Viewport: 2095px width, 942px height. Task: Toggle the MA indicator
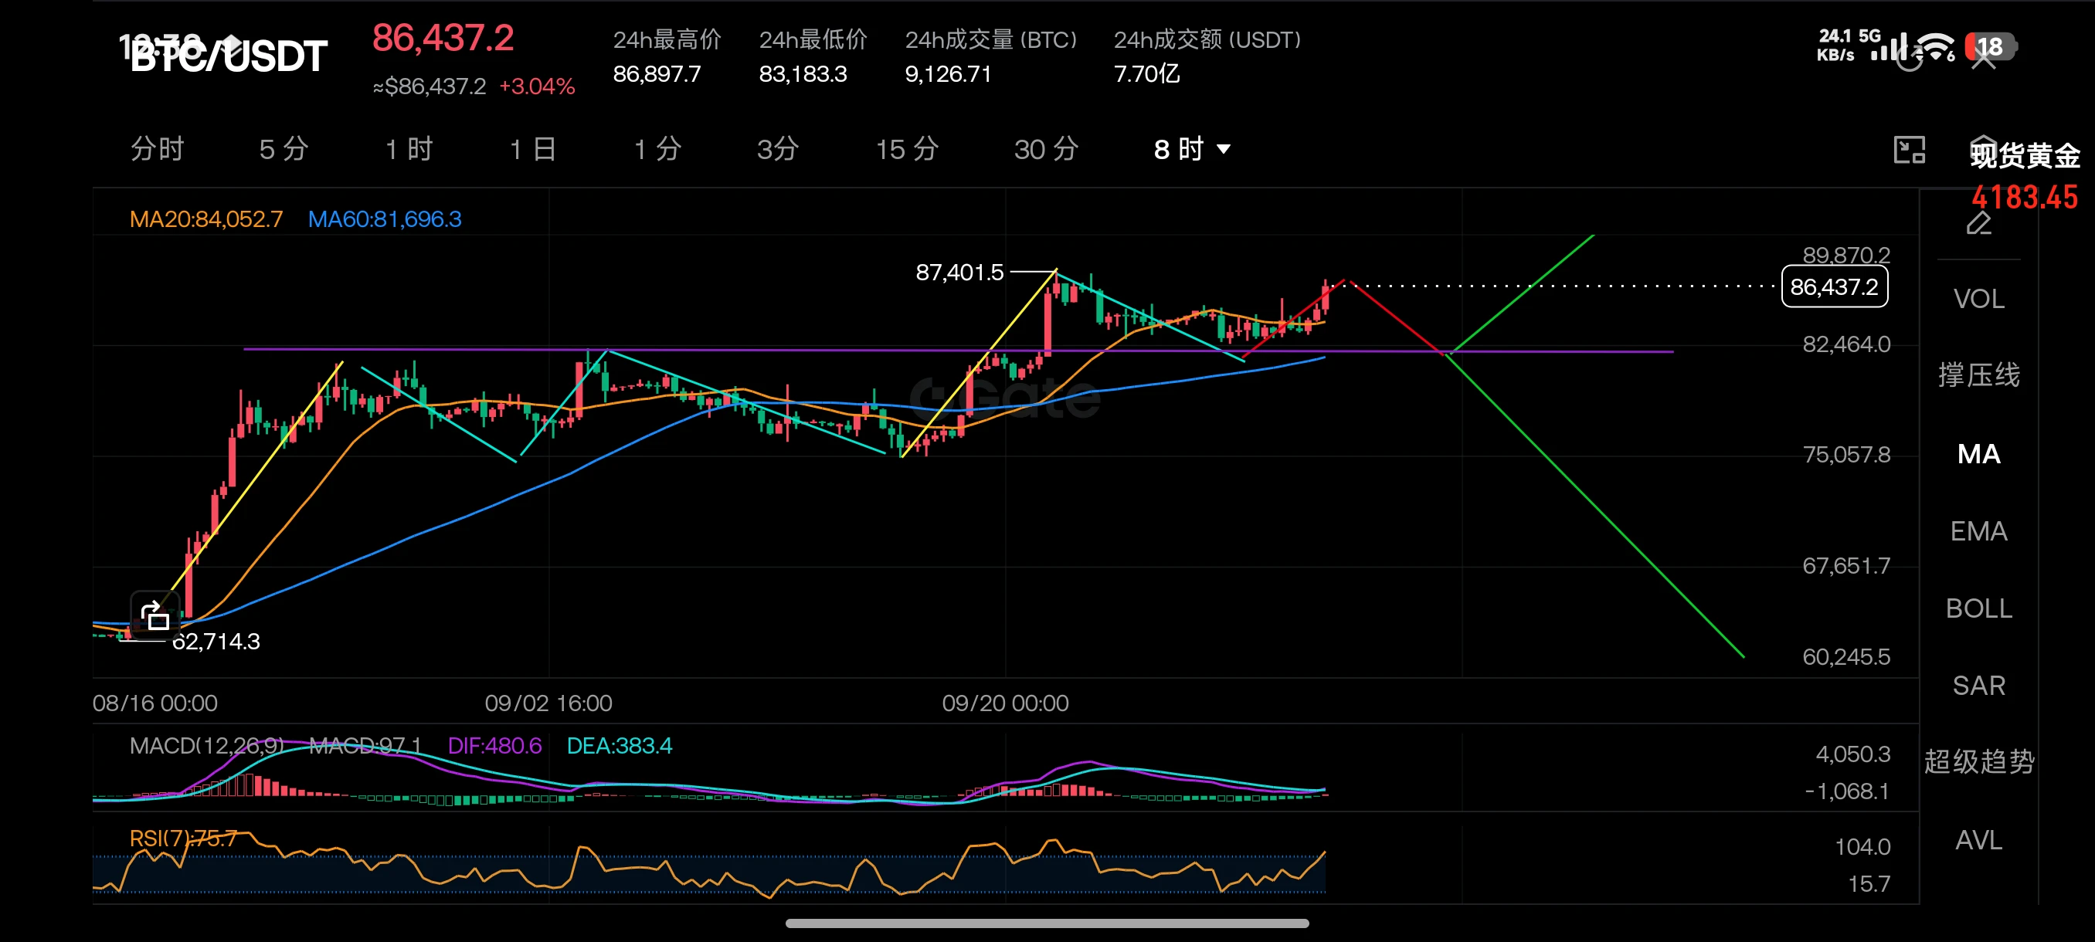point(1978,453)
